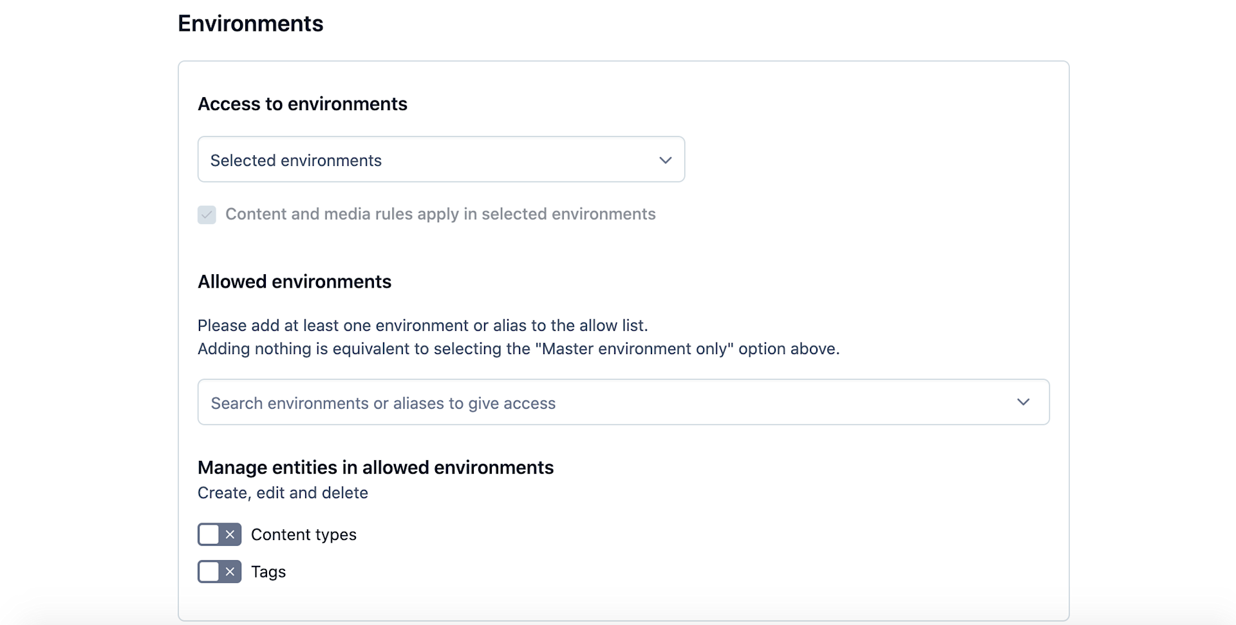Tick the Content and media rules checkbox
This screenshot has width=1236, height=625.
(x=207, y=214)
